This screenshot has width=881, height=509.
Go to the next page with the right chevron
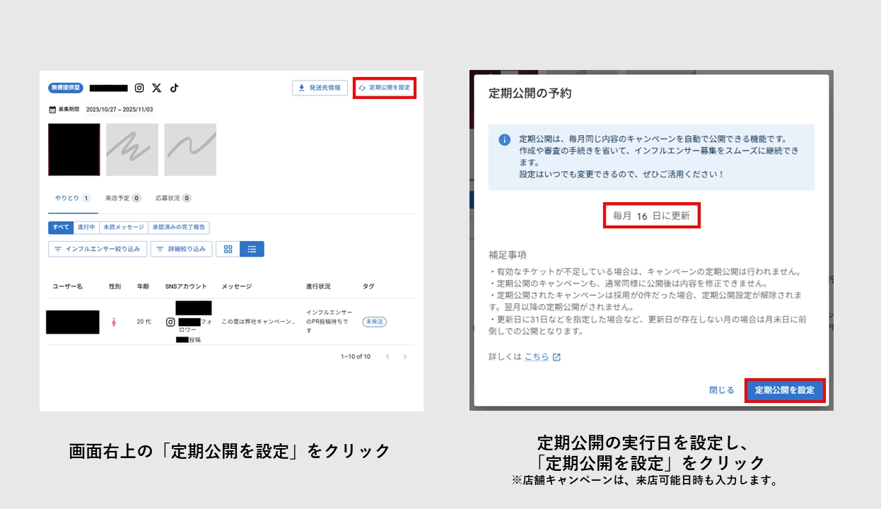tap(405, 356)
